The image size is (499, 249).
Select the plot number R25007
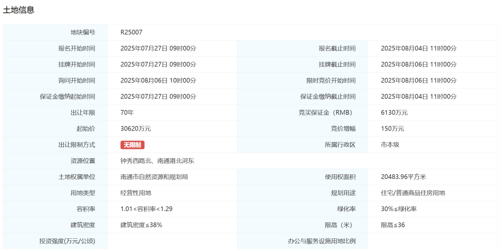(131, 32)
